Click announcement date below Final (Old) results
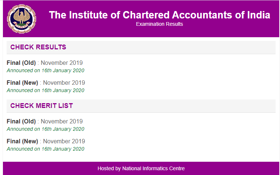 click(x=45, y=70)
